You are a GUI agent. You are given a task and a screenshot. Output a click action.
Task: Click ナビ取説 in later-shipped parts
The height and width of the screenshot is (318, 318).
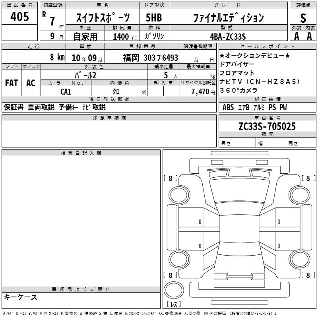point(94,107)
